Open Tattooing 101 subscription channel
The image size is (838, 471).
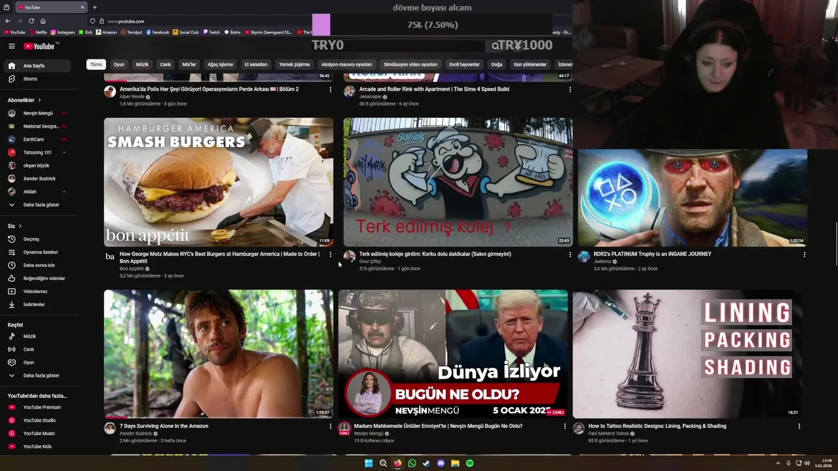[x=37, y=152]
